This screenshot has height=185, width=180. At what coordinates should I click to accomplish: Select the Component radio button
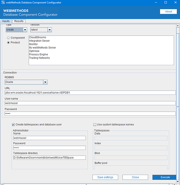coord(8,38)
